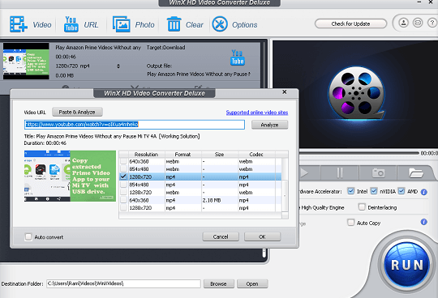Check the 640x360 mp4 2.18 MB row

click(123, 200)
